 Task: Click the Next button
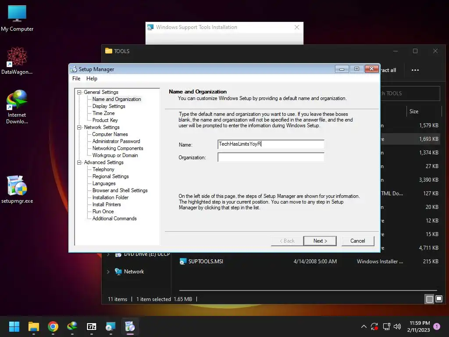[x=320, y=241]
